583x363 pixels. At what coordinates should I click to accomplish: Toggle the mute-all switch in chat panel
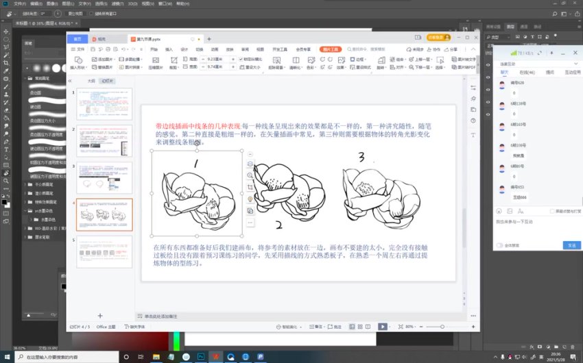coord(499,245)
